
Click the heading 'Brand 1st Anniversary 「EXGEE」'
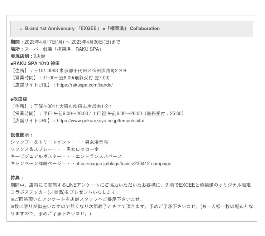point(63,28)
